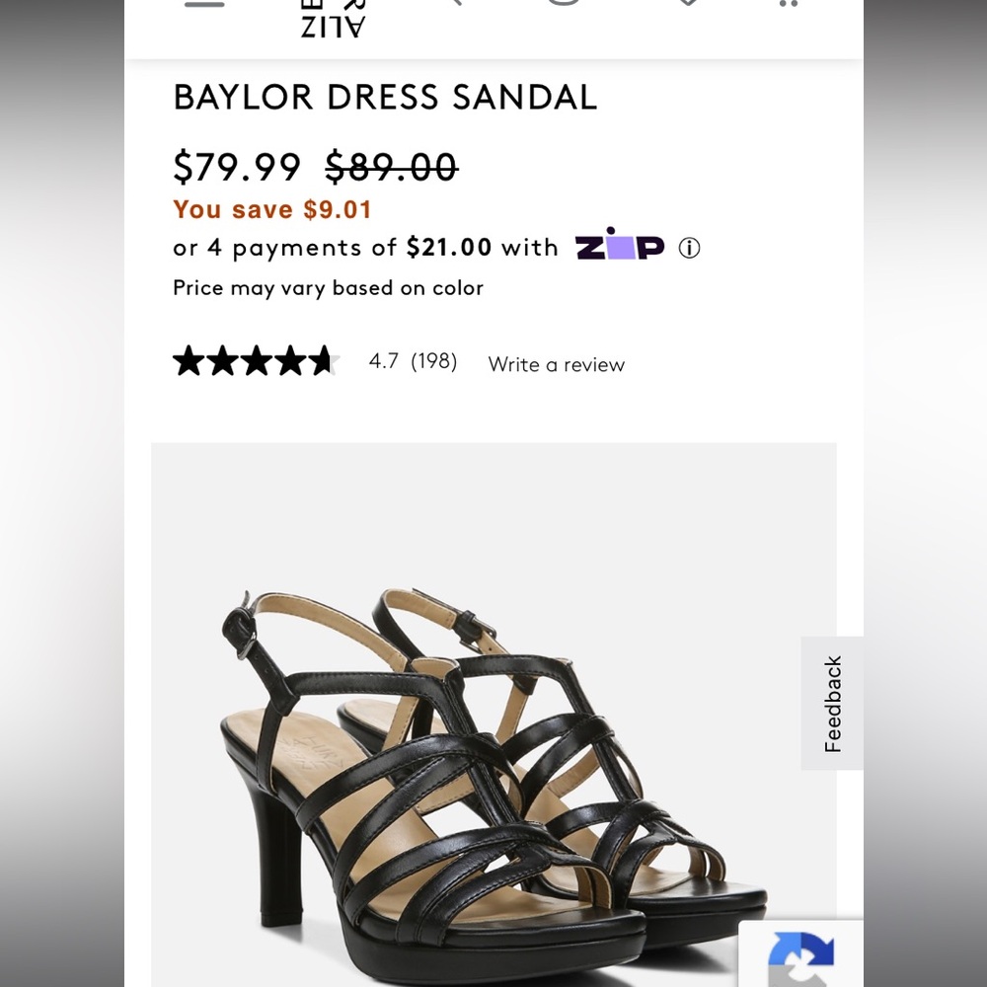This screenshot has width=987, height=987.
Task: Click the star rating bar
Action: coord(257,361)
